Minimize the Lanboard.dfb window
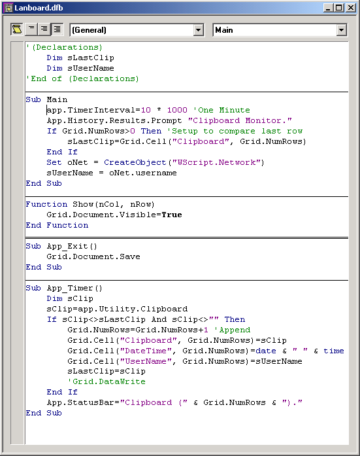The image size is (360, 456). (x=328, y=8)
